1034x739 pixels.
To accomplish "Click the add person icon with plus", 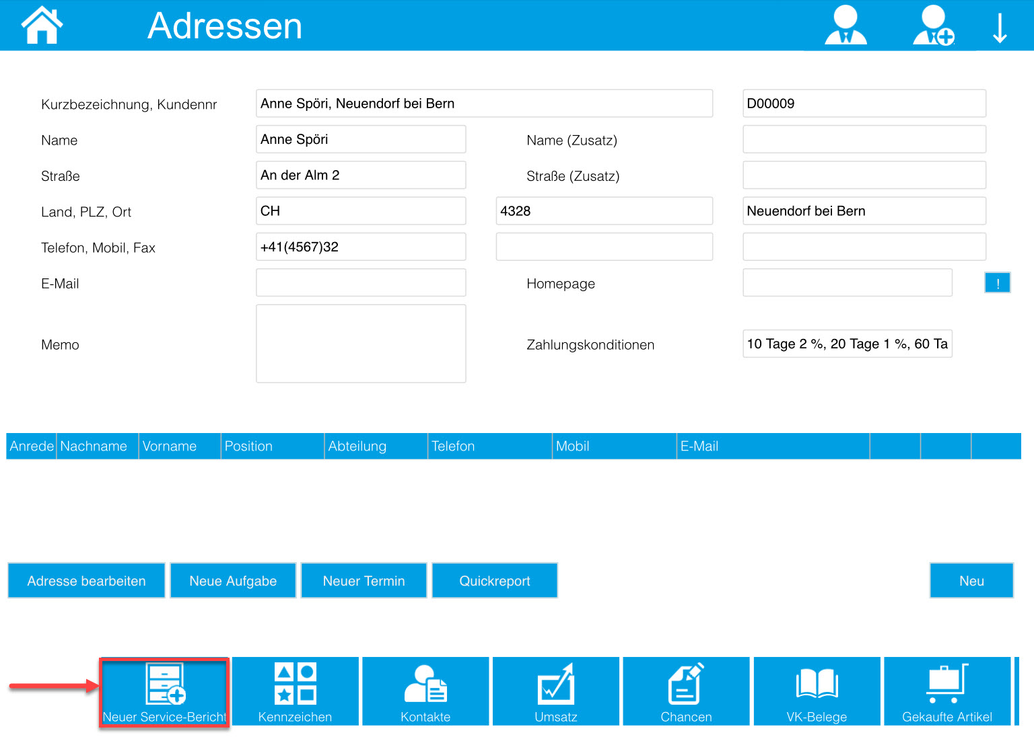I will tap(934, 25).
